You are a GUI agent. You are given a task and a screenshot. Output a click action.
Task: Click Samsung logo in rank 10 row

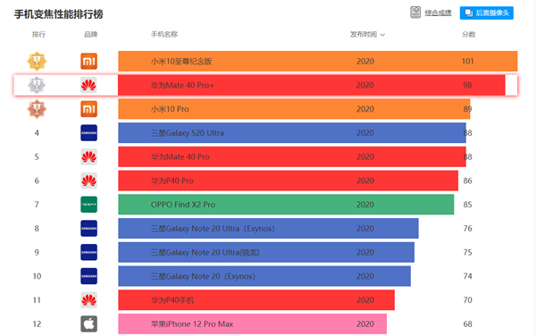[88, 276]
